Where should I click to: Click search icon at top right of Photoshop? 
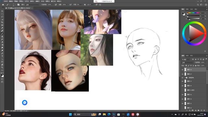click(198, 5)
